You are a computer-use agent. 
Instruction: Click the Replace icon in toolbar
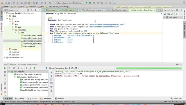(37, 3)
